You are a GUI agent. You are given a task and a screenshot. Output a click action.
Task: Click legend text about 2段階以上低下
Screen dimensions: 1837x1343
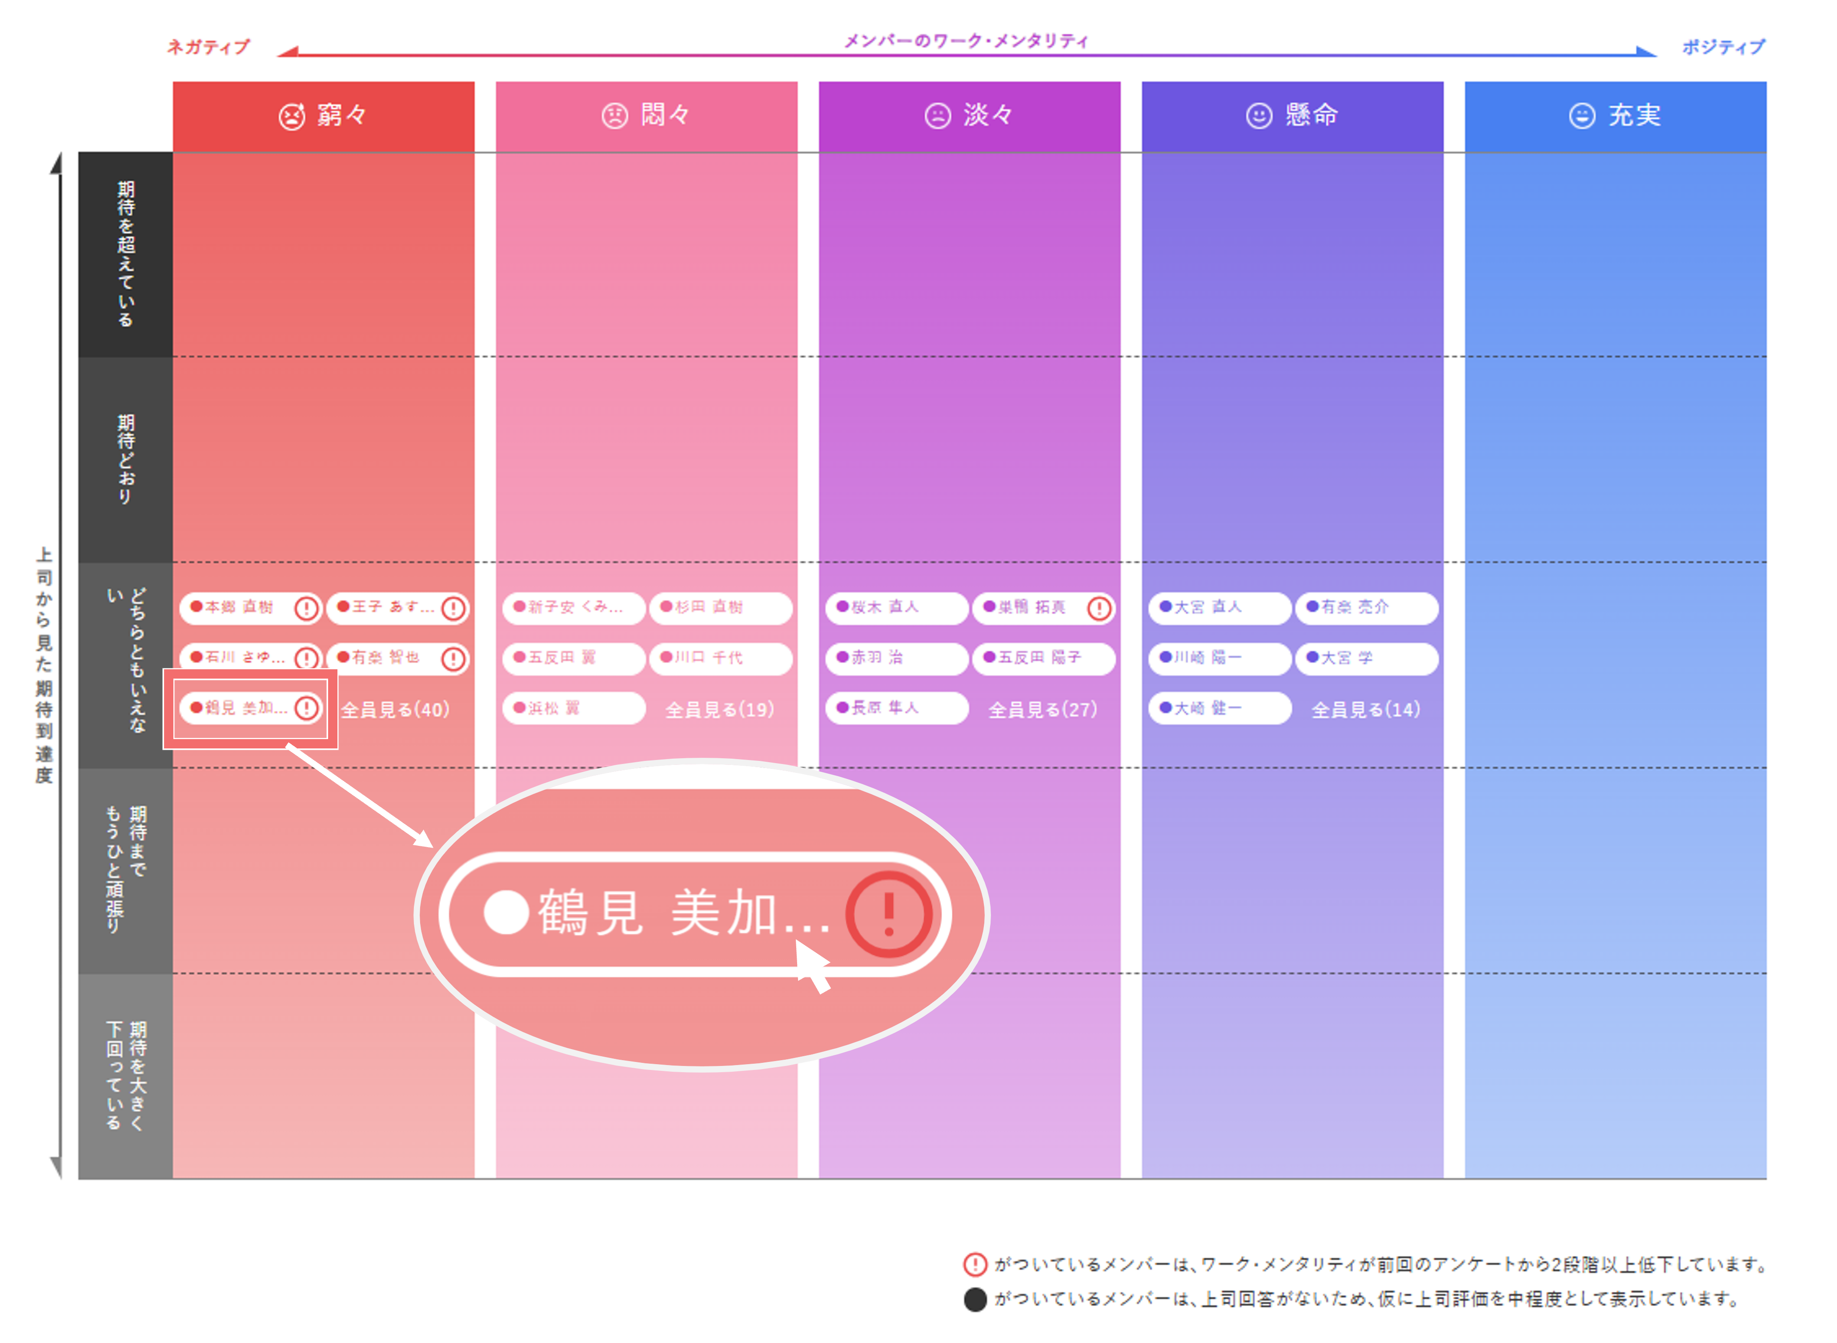click(1381, 1265)
